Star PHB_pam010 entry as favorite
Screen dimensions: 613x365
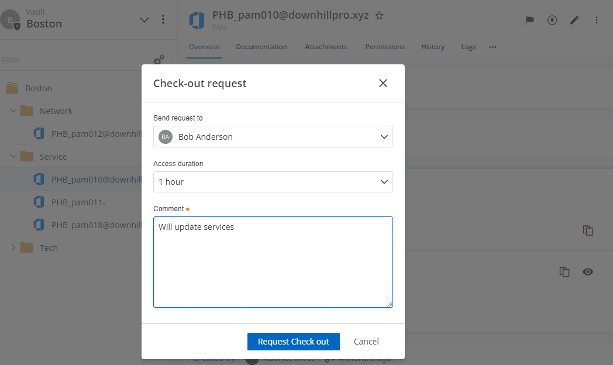[x=379, y=16]
